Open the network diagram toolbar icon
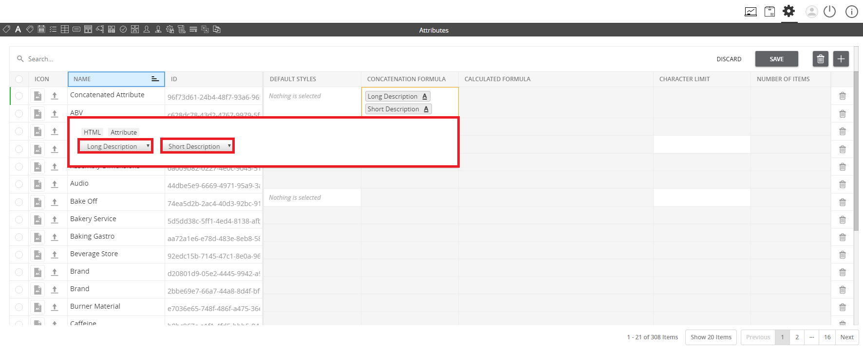Screen dimensions: 863x349 [x=135, y=29]
